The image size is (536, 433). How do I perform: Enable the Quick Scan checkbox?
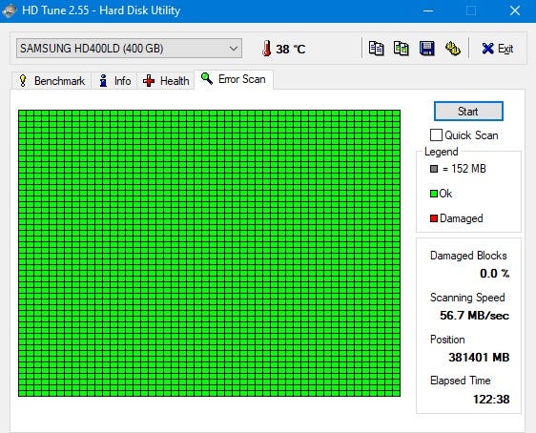(436, 135)
